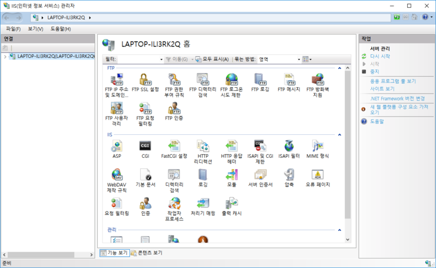Click the features scrollbar down arrow
436x268 pixels.
coord(348,240)
